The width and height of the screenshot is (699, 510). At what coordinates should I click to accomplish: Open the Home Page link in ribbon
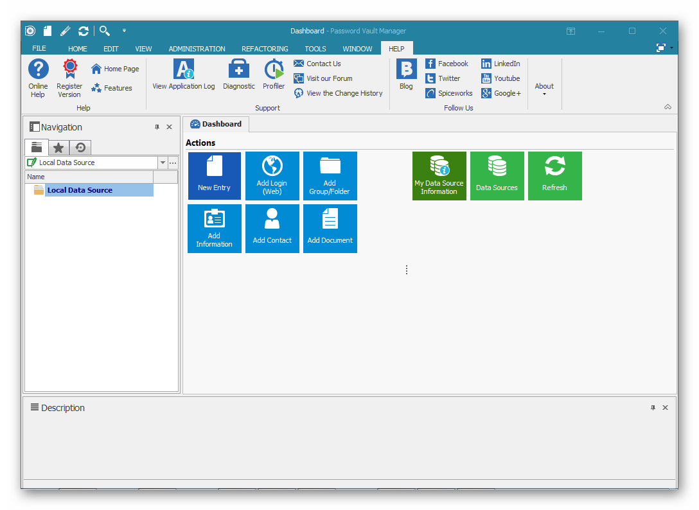pyautogui.click(x=115, y=69)
